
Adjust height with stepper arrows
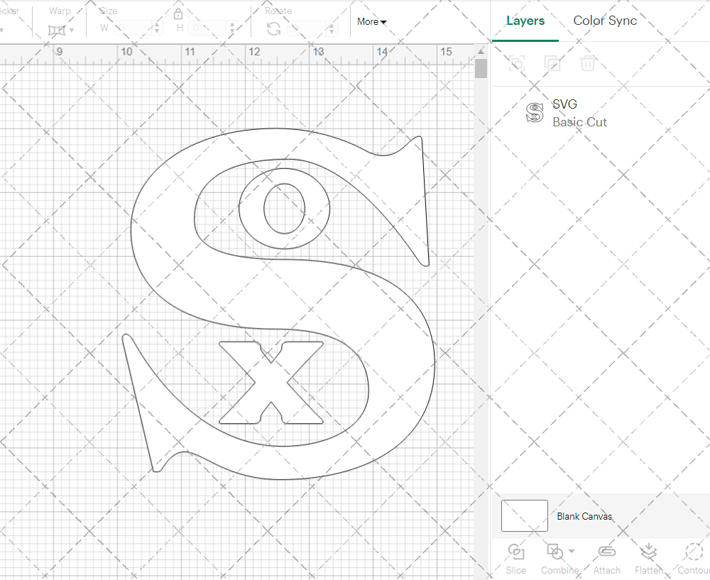click(x=233, y=28)
